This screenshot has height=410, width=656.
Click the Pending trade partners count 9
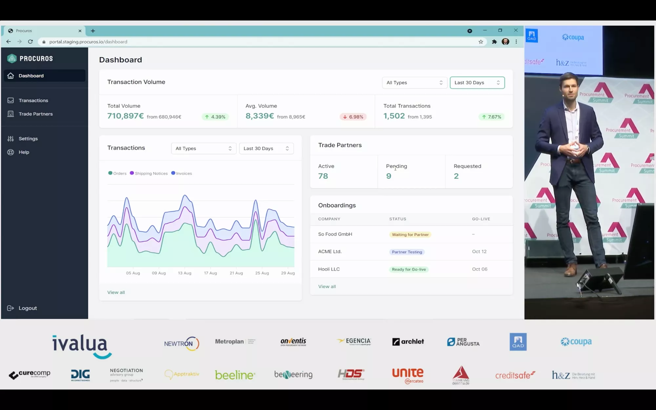(389, 176)
